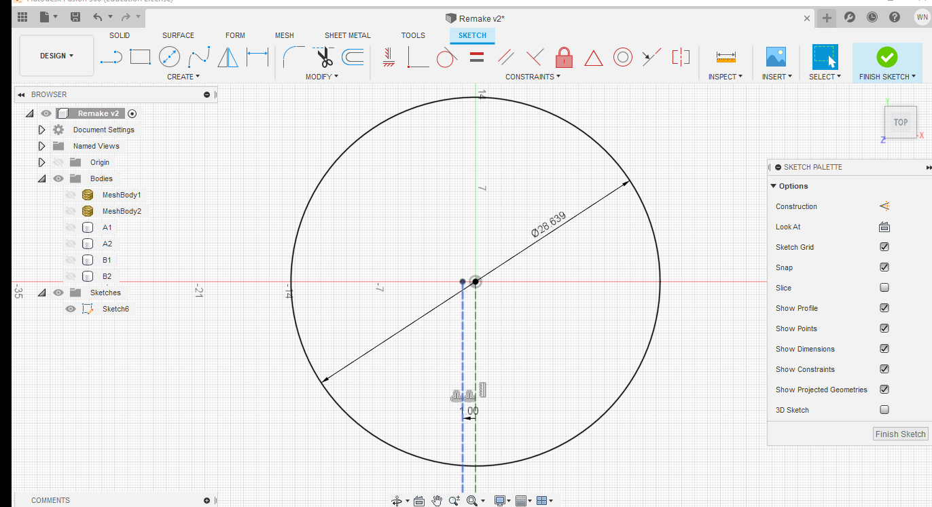
Task: Apply the Horizontal/Vertical constraint
Action: (x=389, y=57)
